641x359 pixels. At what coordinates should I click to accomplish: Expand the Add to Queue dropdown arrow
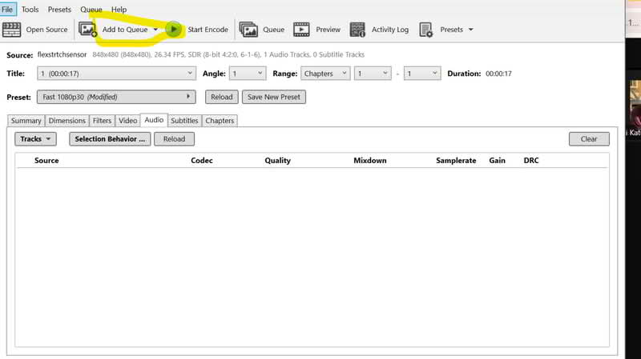tap(155, 30)
